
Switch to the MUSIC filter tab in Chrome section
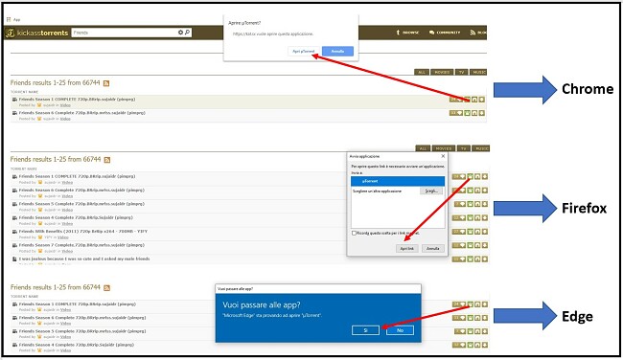[478, 72]
